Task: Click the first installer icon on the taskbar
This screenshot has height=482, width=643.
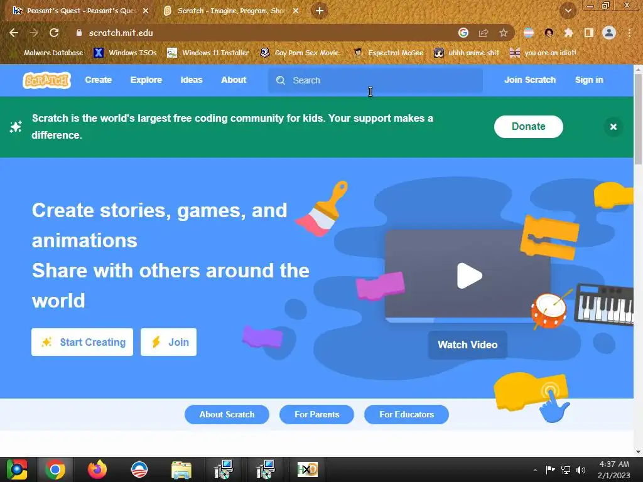Action: (224, 469)
